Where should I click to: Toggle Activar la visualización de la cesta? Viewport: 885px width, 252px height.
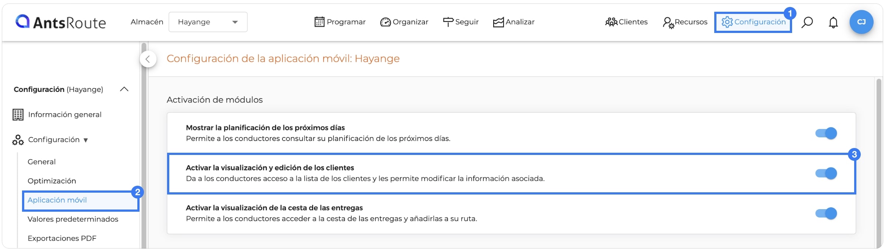point(826,213)
